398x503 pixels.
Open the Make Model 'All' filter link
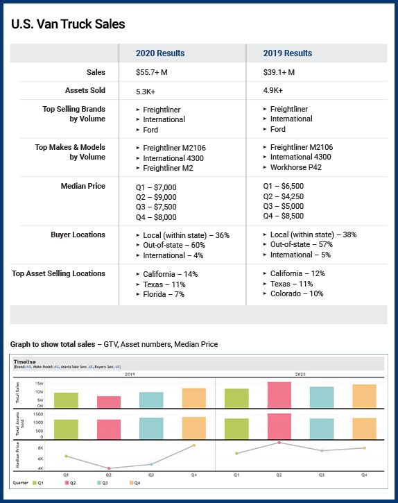pyautogui.click(x=56, y=366)
